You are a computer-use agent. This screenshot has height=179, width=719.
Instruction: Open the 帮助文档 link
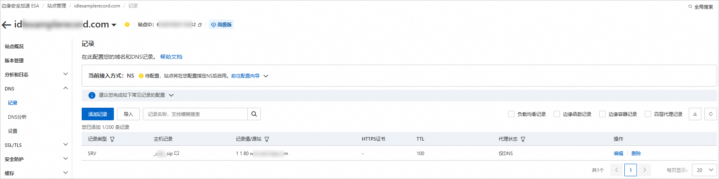point(171,57)
